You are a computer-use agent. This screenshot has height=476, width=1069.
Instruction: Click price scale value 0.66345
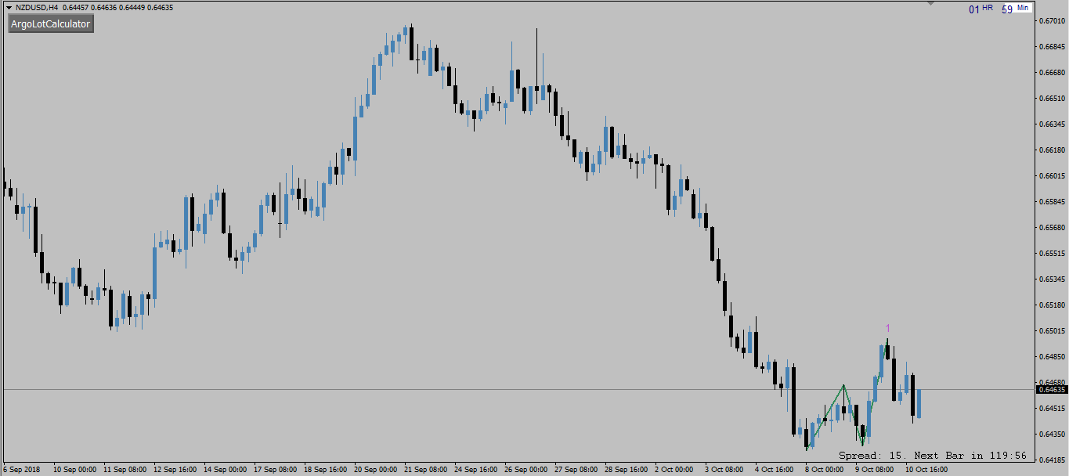(1052, 124)
